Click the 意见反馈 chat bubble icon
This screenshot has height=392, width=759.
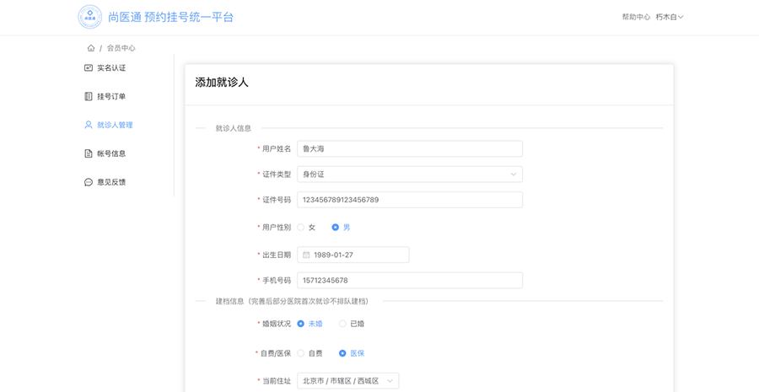(x=88, y=182)
